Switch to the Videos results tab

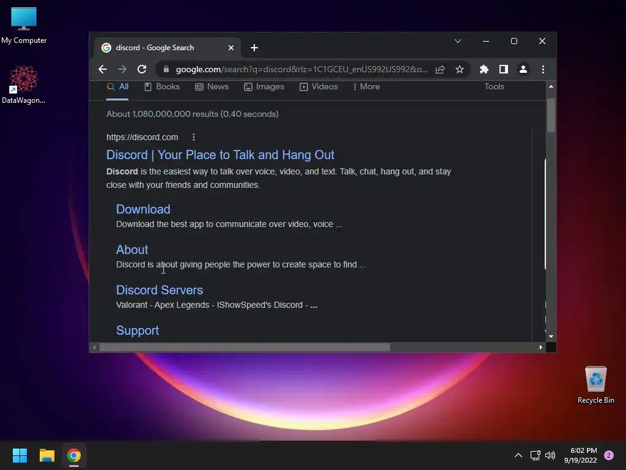click(319, 87)
